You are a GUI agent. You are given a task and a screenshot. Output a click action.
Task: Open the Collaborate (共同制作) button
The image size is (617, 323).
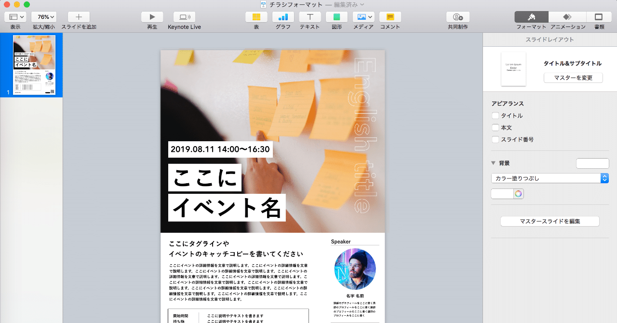[458, 17]
